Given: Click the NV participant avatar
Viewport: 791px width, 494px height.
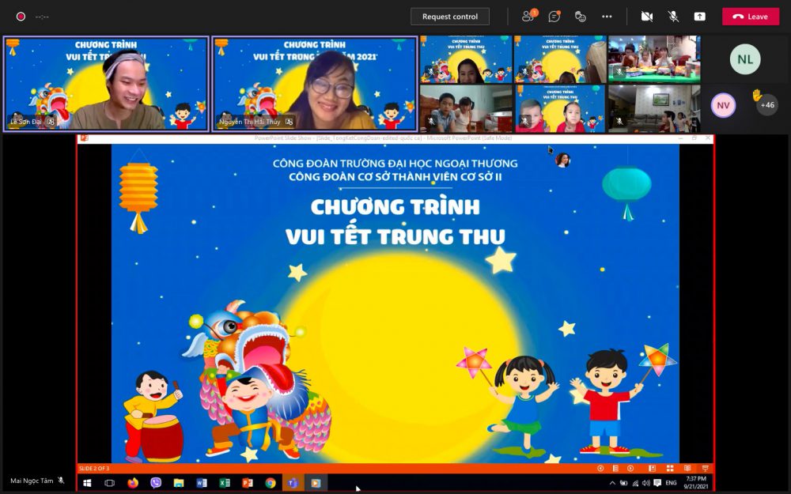Looking at the screenshot, I should point(723,105).
